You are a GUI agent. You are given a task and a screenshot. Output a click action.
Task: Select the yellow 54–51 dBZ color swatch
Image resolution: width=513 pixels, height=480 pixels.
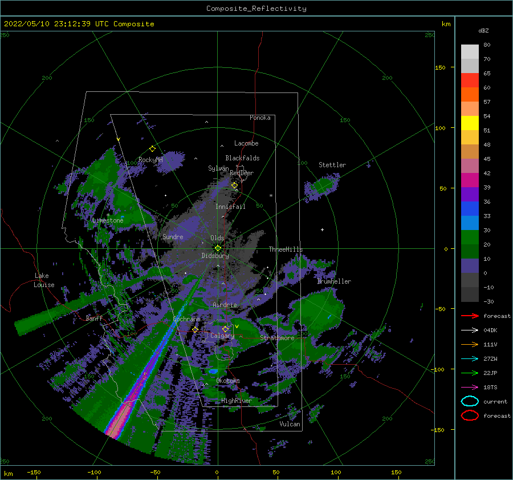470,123
